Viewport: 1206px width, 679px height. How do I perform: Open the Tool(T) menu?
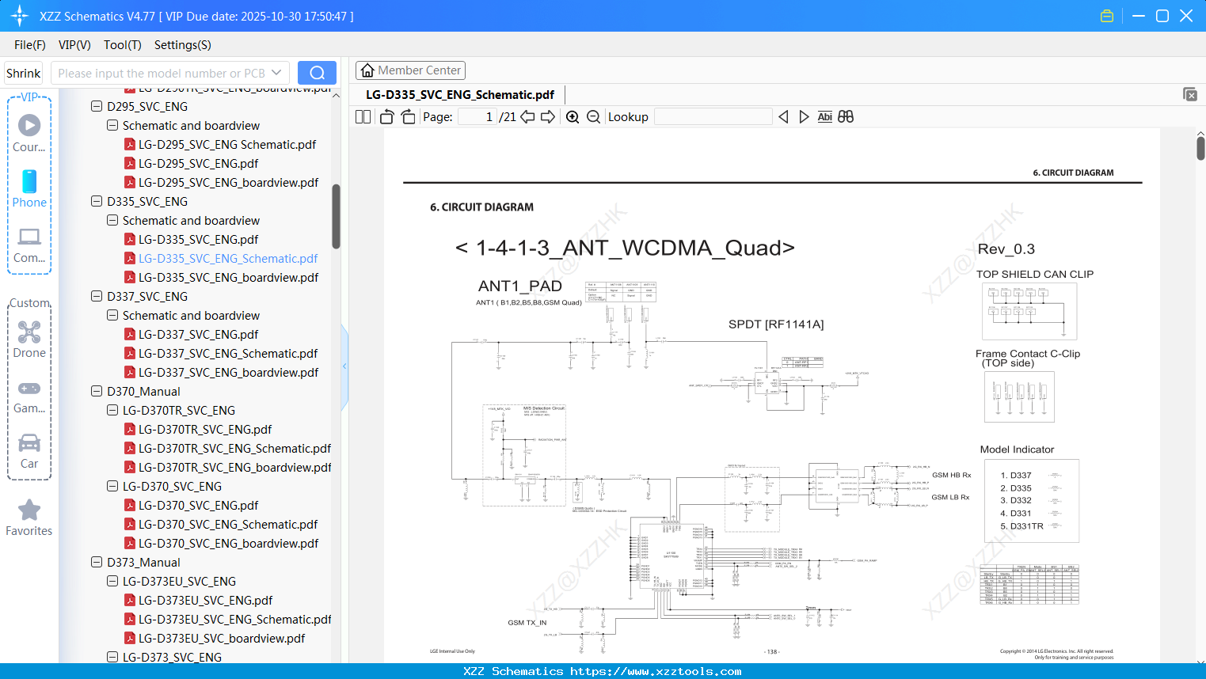point(122,44)
